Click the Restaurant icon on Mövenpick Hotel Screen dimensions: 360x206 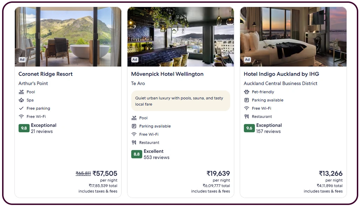point(134,142)
